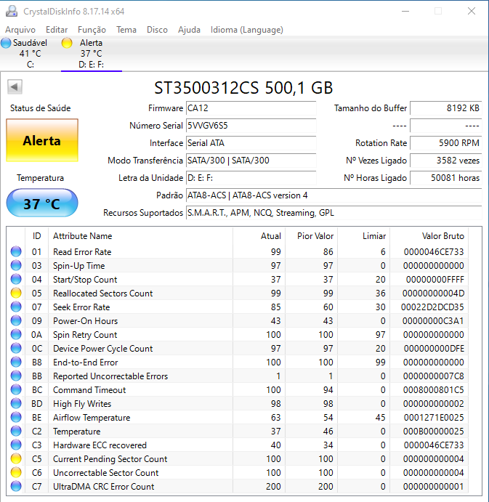Click the power-on count field 3582 vezes
The height and width of the screenshot is (502, 489).
(x=446, y=161)
